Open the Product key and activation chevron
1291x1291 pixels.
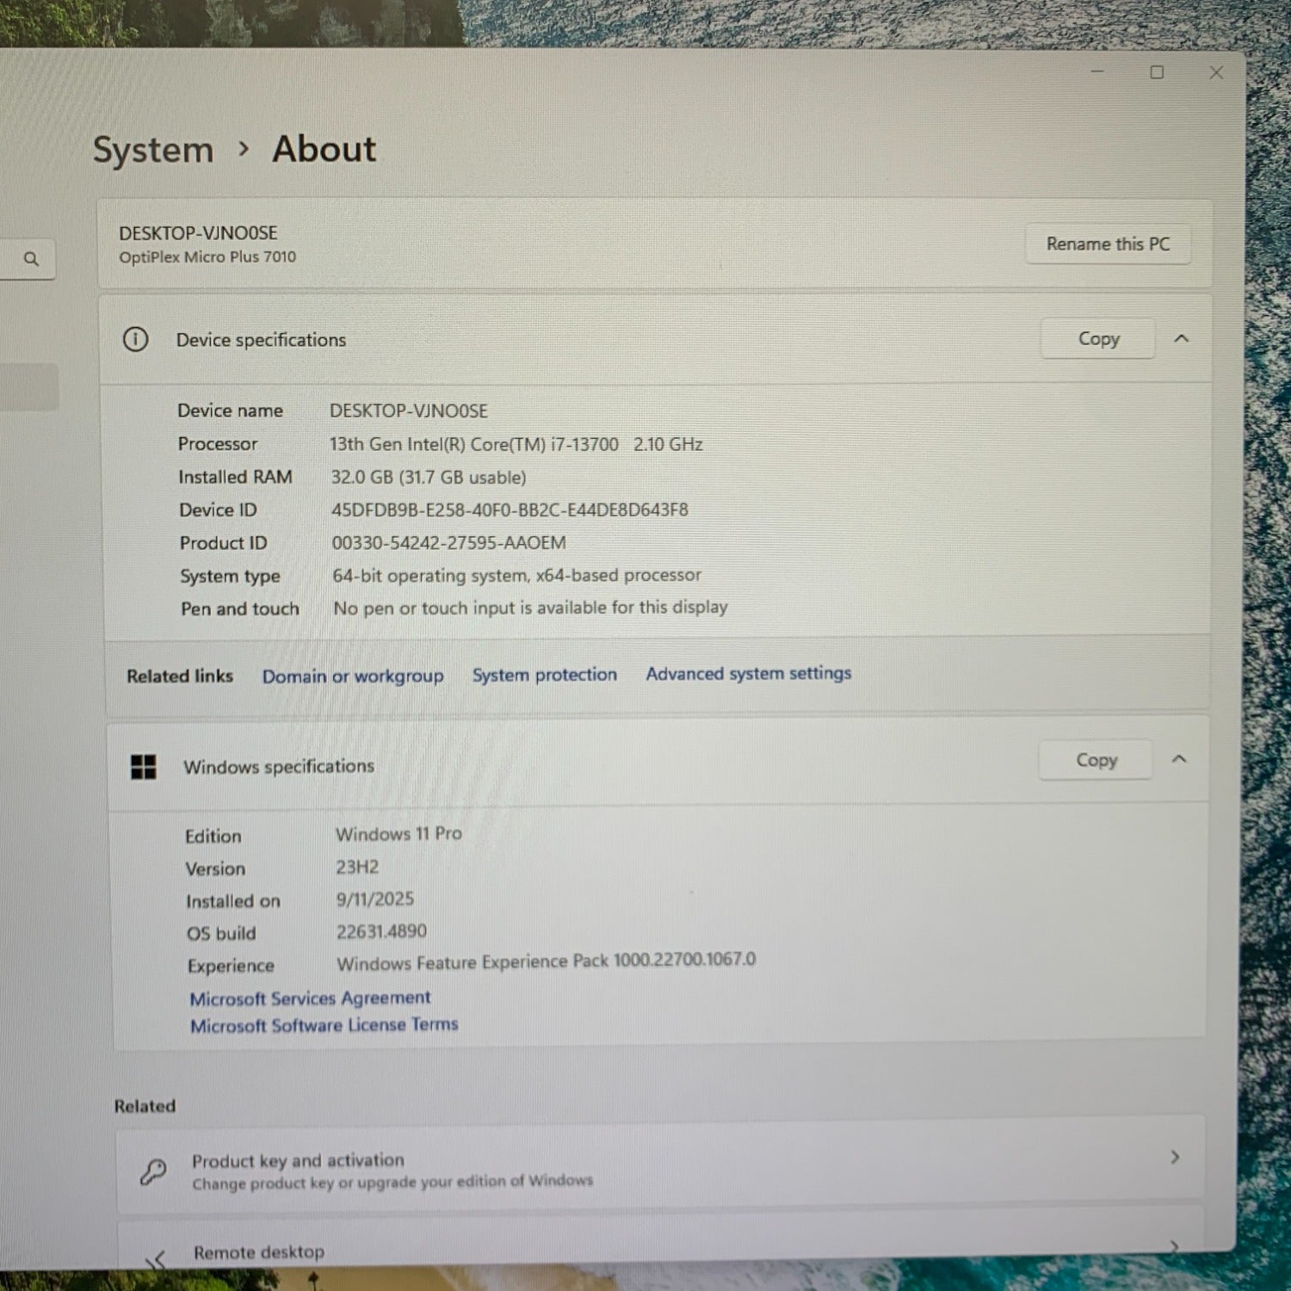click(1175, 1158)
